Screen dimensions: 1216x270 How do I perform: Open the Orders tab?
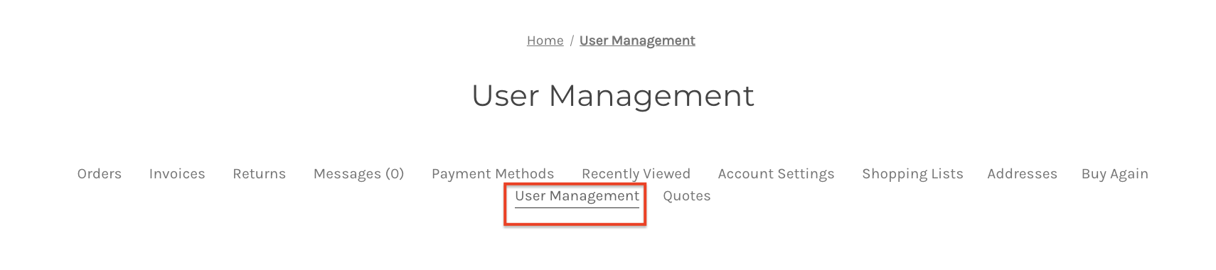(x=100, y=174)
